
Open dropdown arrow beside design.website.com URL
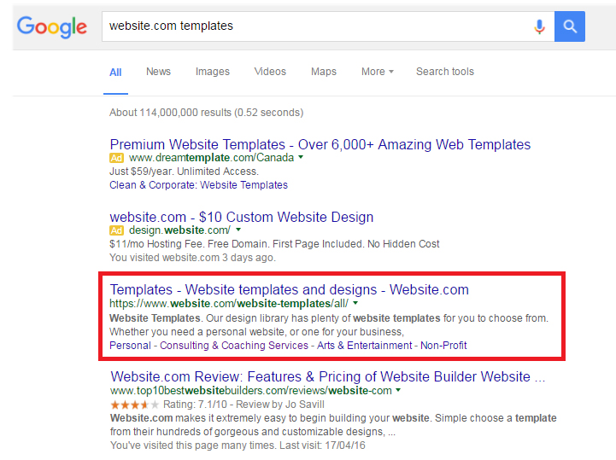click(238, 230)
